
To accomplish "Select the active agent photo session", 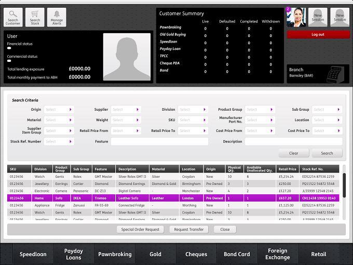I will (x=296, y=17).
